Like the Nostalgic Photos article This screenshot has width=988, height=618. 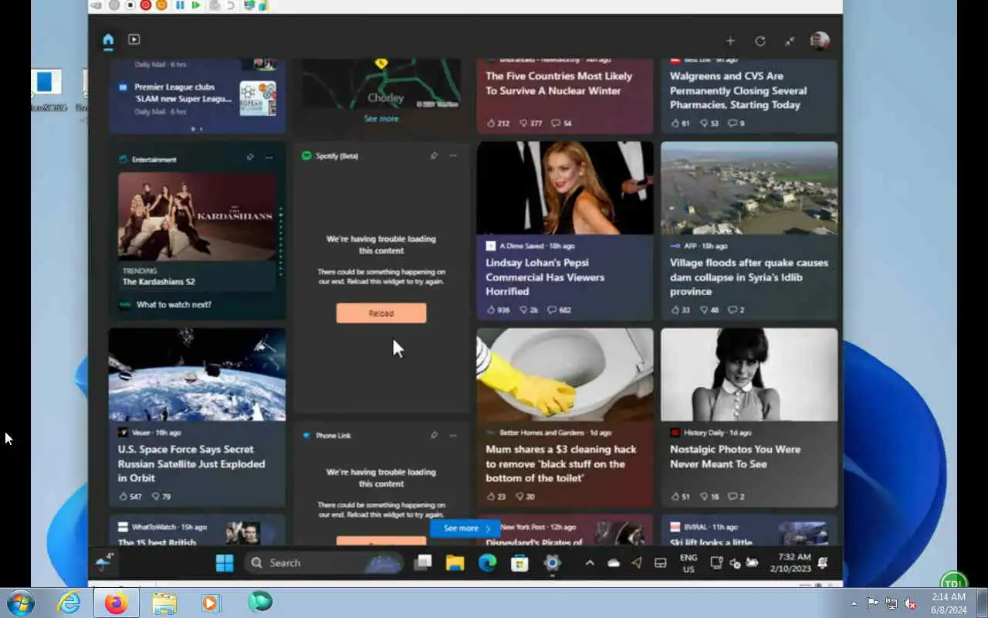point(680,497)
